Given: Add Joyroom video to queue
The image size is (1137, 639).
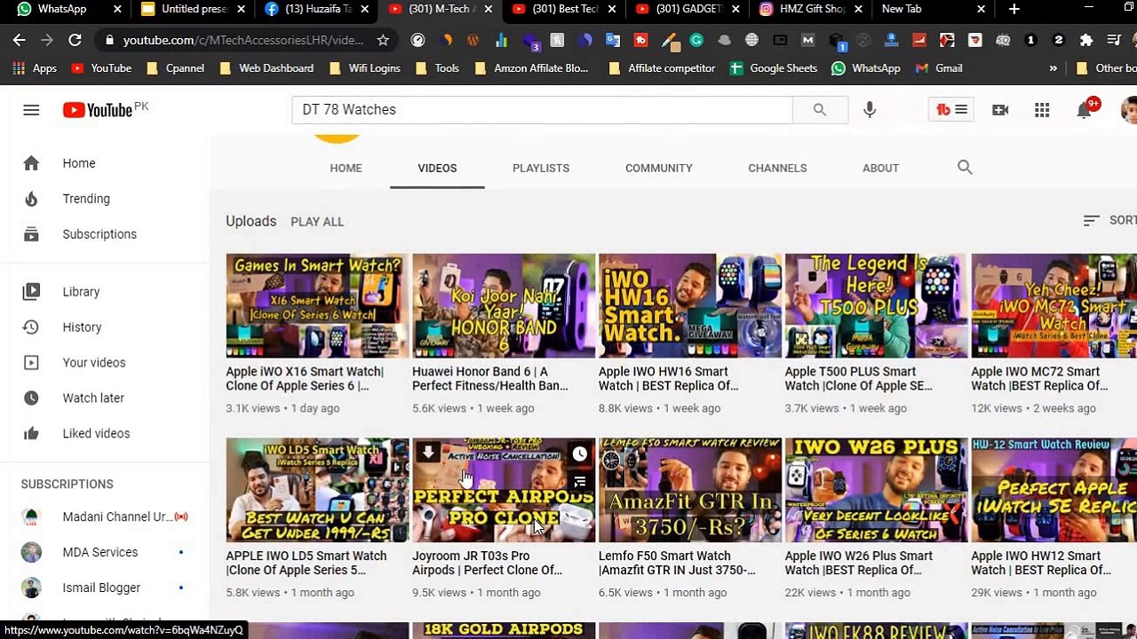Looking at the screenshot, I should click(579, 482).
